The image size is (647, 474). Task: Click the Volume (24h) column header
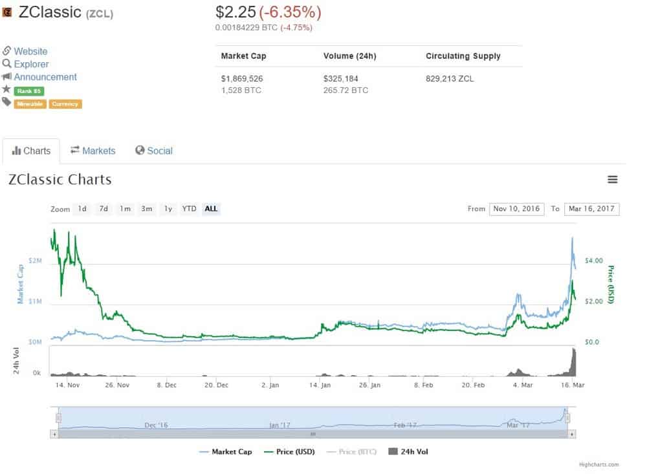click(x=350, y=56)
